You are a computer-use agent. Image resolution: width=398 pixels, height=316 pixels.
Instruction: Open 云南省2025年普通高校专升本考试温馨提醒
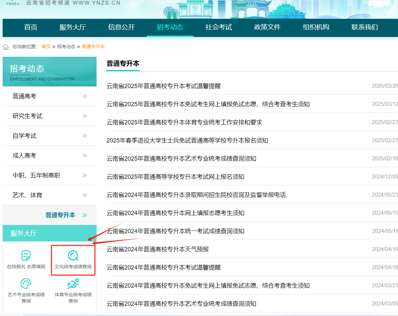click(x=164, y=86)
